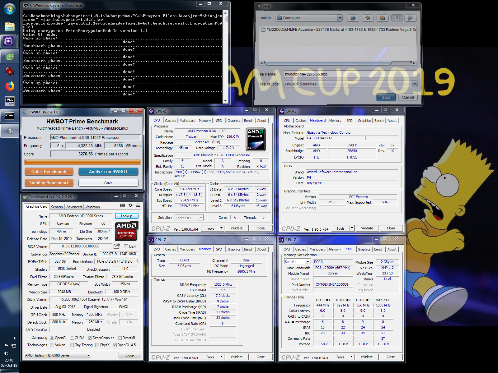Open Sensors tab in GPU-Z
This screenshot has height=373, width=498.
click(x=57, y=207)
